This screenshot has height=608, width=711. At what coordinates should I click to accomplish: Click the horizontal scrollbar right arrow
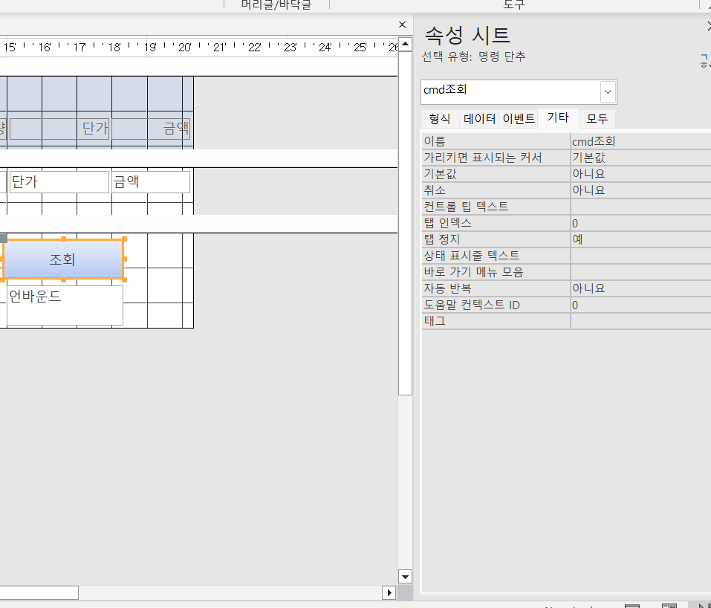point(389,592)
